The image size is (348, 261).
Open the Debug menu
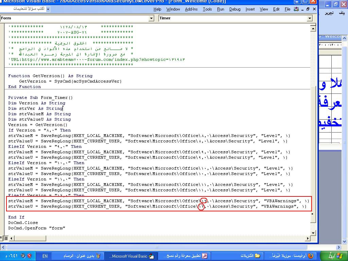click(x=235, y=9)
